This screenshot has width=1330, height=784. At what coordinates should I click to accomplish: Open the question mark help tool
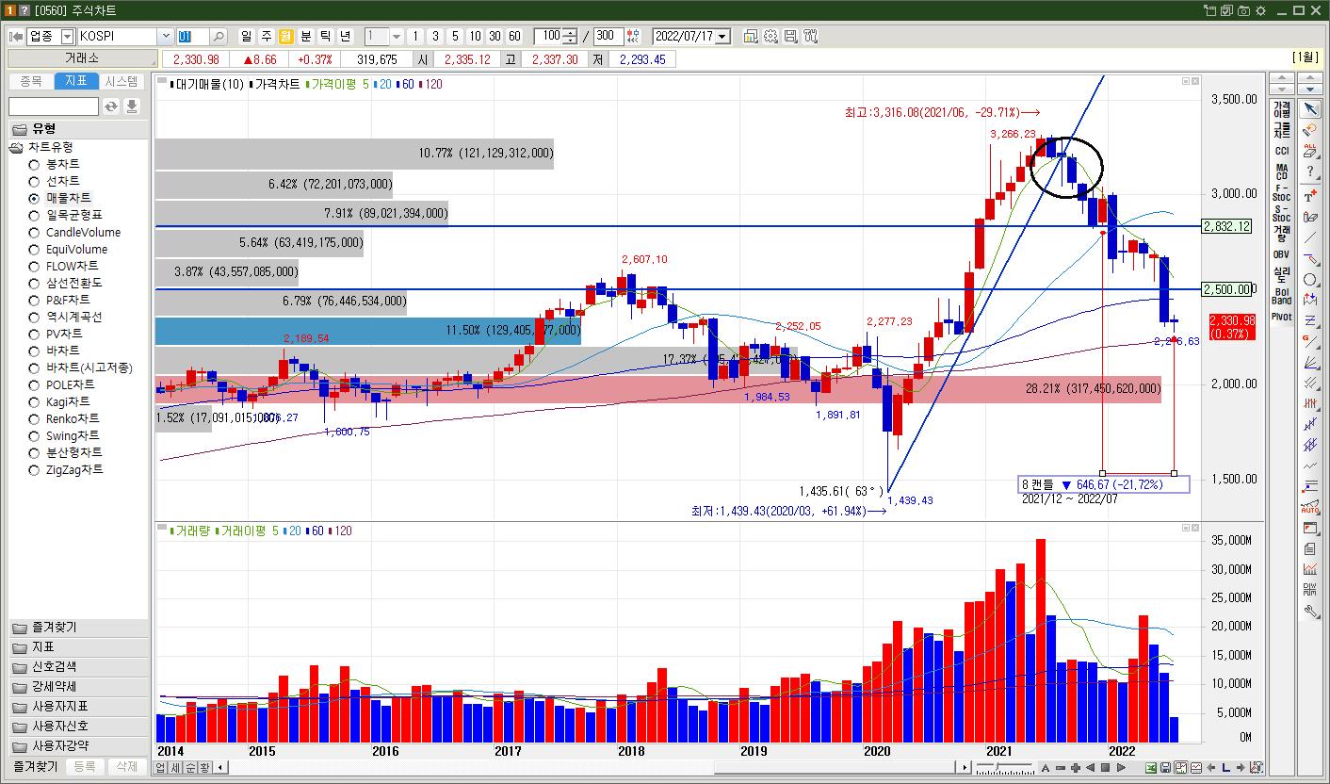(1309, 172)
